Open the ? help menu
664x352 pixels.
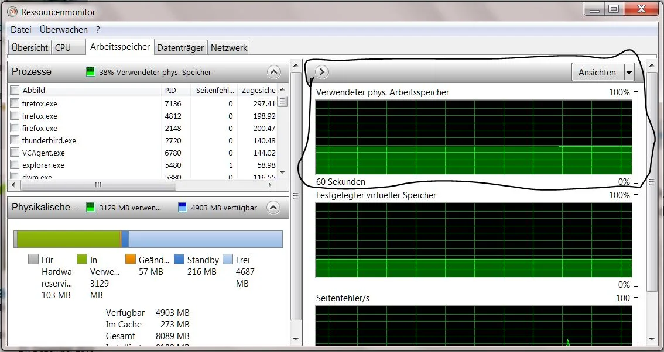(x=98, y=30)
